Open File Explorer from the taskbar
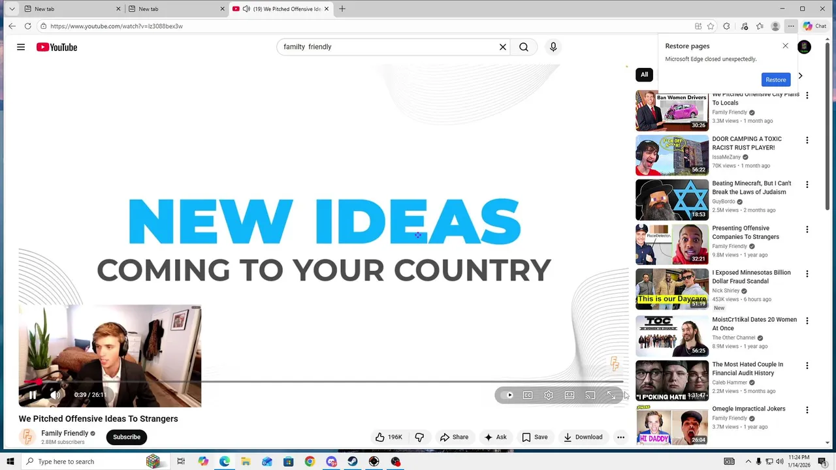This screenshot has width=836, height=470. coord(246,462)
